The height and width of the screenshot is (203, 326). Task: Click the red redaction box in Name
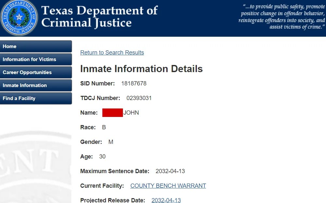[112, 113]
